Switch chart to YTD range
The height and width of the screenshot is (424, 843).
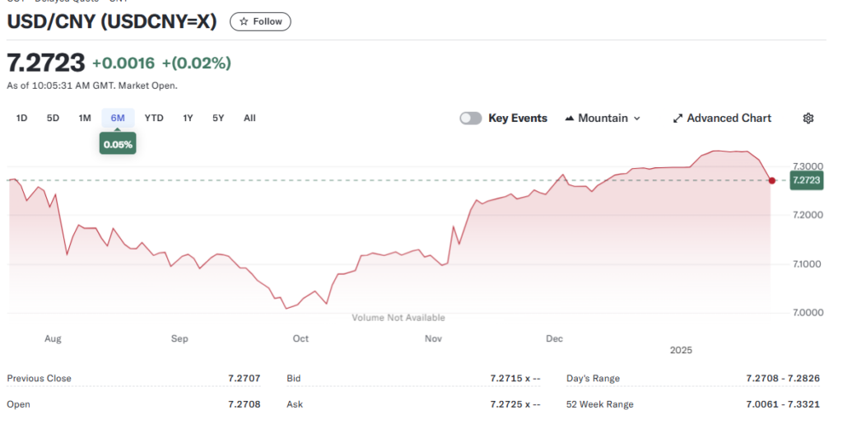click(x=154, y=118)
